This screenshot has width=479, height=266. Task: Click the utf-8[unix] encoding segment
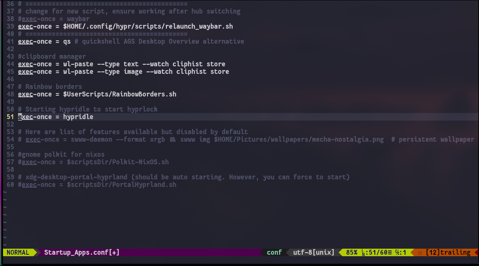point(313,252)
